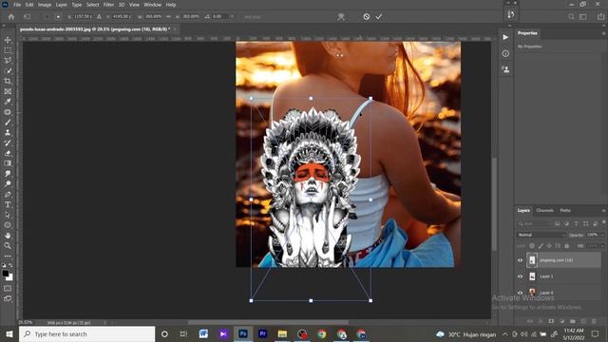Click the horizontal scale W percentage field
608x342 pixels.
point(154,17)
